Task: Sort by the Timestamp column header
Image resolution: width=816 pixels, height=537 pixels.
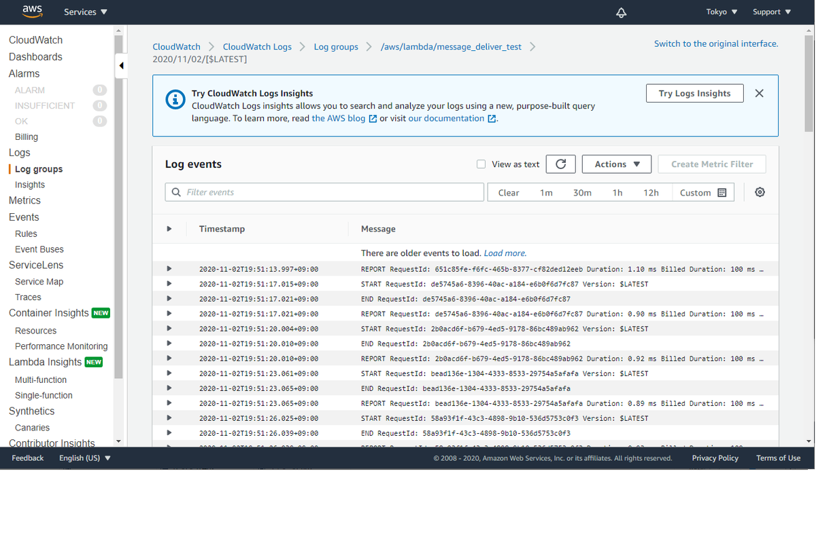Action: [222, 229]
